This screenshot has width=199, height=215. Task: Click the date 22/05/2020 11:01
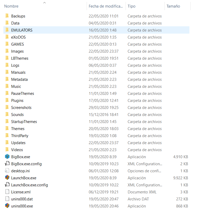tap(104, 16)
